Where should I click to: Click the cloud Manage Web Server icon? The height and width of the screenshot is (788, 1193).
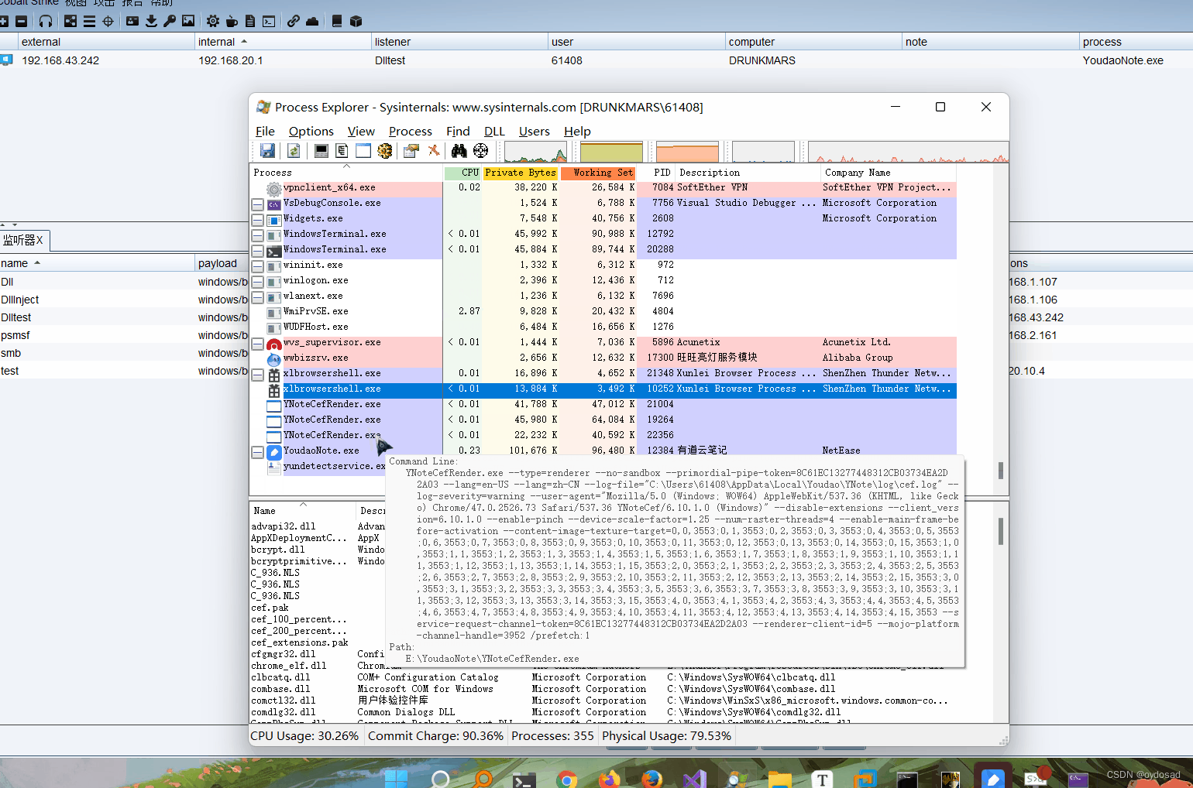coord(312,21)
